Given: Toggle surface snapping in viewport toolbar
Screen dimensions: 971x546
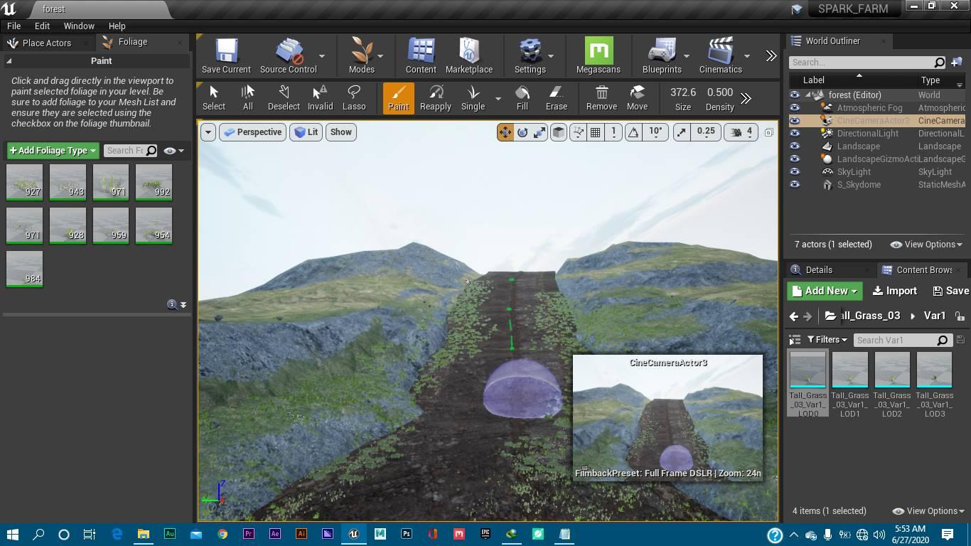Looking at the screenshot, I should click(579, 132).
